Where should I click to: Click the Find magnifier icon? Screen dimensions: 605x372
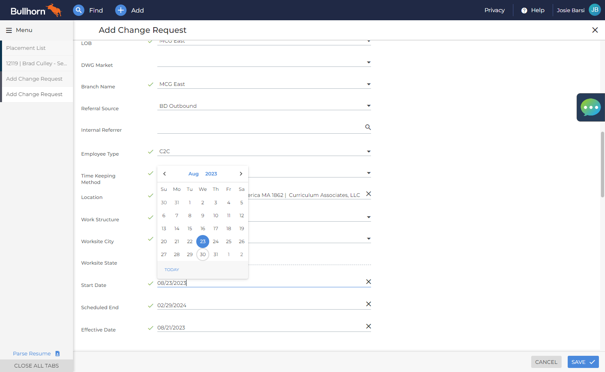coord(79,10)
